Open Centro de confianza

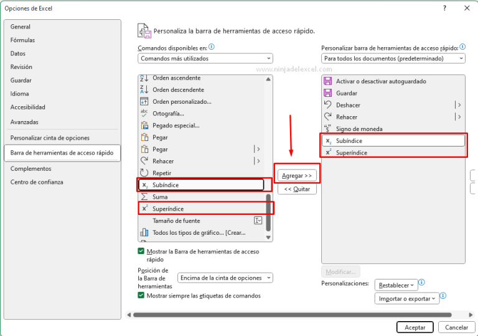tap(37, 182)
